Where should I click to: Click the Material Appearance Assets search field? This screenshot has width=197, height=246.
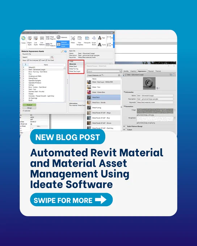39,57
